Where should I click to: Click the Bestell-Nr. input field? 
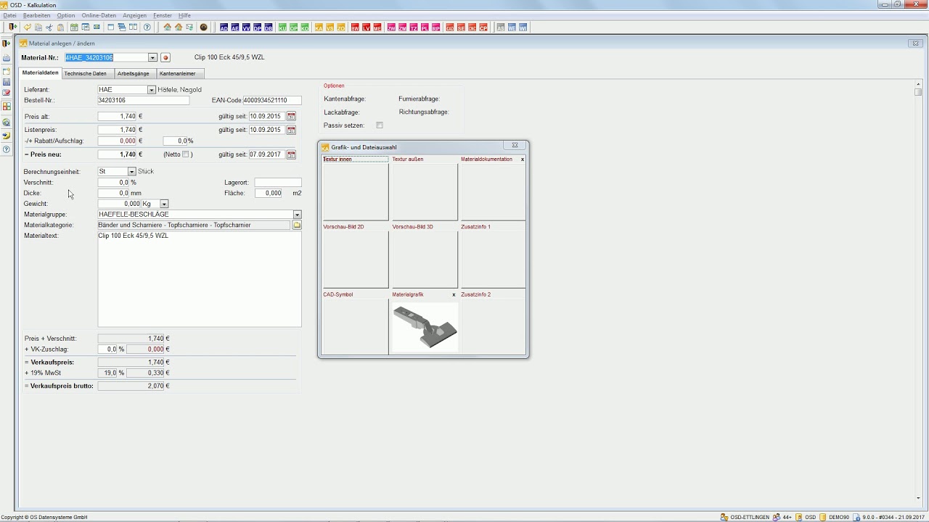pos(144,101)
